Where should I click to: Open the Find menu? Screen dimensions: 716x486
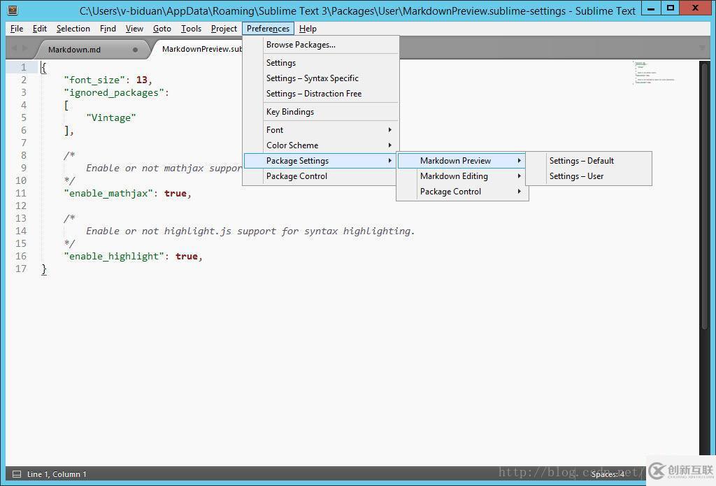[108, 29]
